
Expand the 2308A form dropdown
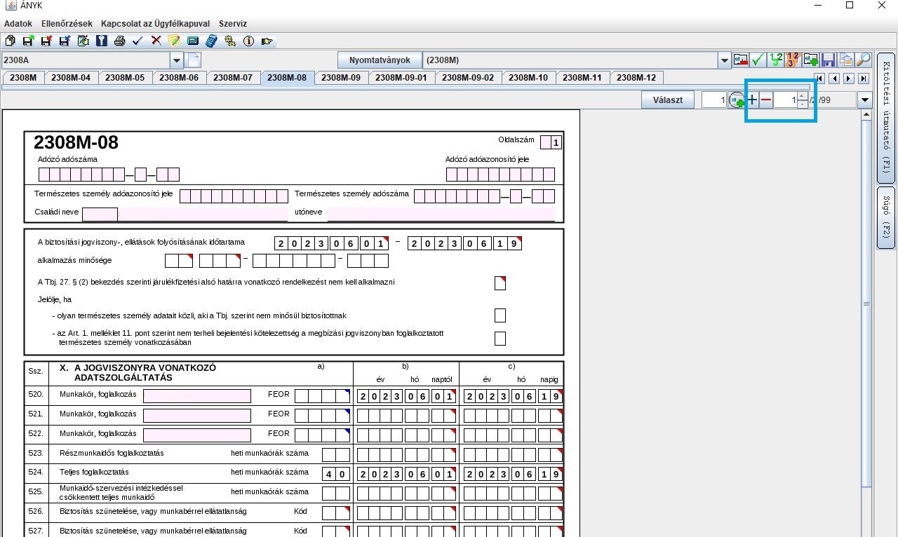point(177,60)
